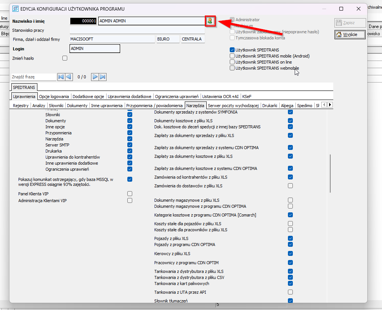Click the vertical scrollbar of permissions panel
The height and width of the screenshot is (310, 382).
pyautogui.click(x=330, y=173)
